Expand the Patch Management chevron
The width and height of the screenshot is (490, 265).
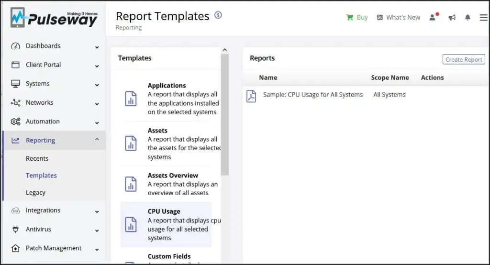point(97,249)
